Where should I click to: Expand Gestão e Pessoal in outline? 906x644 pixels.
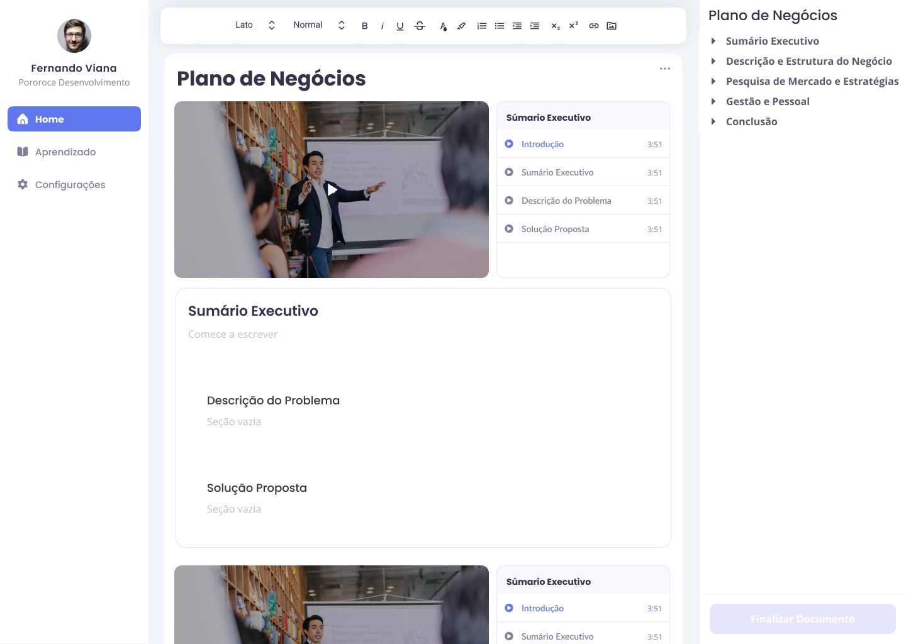point(713,101)
